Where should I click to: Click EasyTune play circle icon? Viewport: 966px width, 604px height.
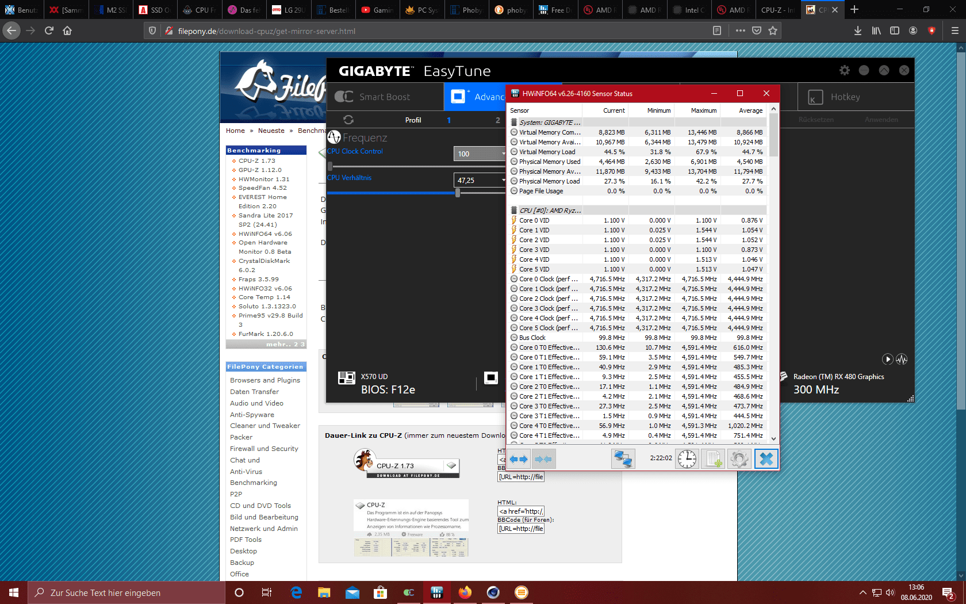(888, 360)
